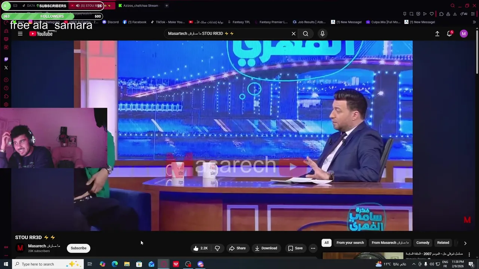This screenshot has width=479, height=269.
Task: Share the video
Action: [237, 248]
